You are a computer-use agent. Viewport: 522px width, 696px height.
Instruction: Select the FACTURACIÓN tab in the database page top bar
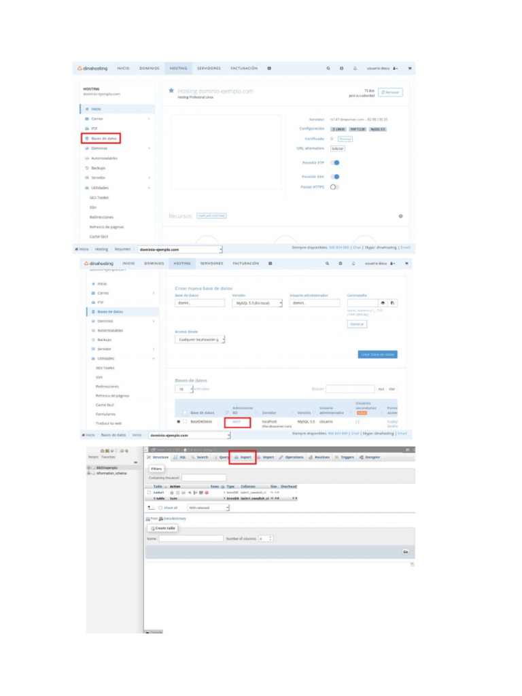tap(245, 264)
